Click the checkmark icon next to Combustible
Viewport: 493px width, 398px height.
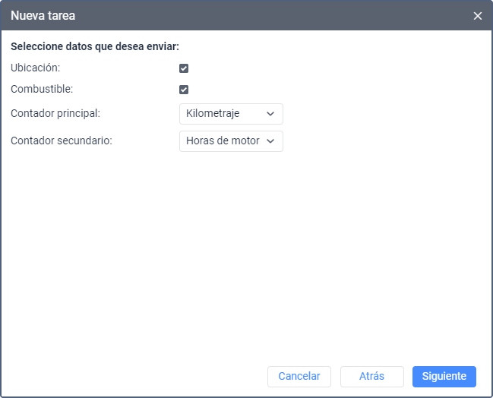pyautogui.click(x=184, y=90)
